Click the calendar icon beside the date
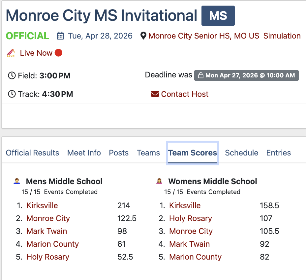The width and height of the screenshot is (306, 280). pyautogui.click(x=60, y=36)
